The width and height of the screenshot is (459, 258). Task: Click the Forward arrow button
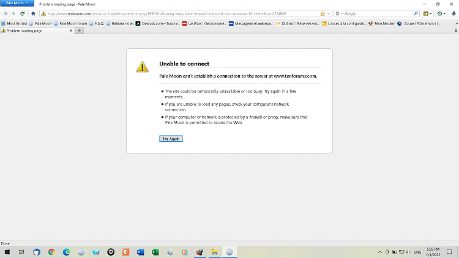[x=13, y=13]
